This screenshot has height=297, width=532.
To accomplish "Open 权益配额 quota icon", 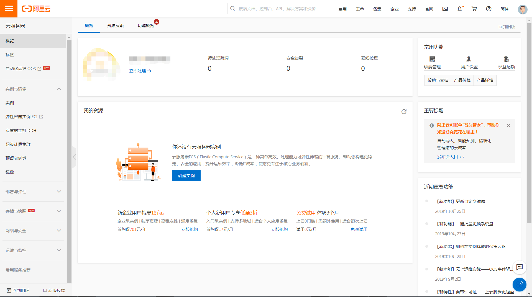I will [506, 63].
